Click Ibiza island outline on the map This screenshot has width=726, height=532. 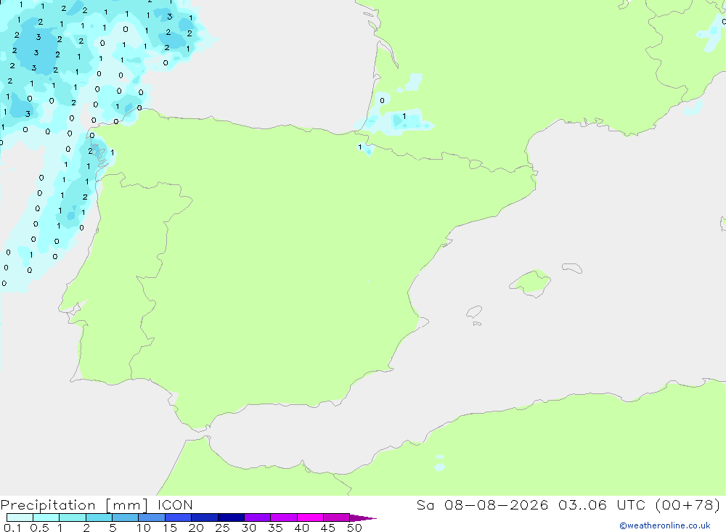tap(474, 311)
